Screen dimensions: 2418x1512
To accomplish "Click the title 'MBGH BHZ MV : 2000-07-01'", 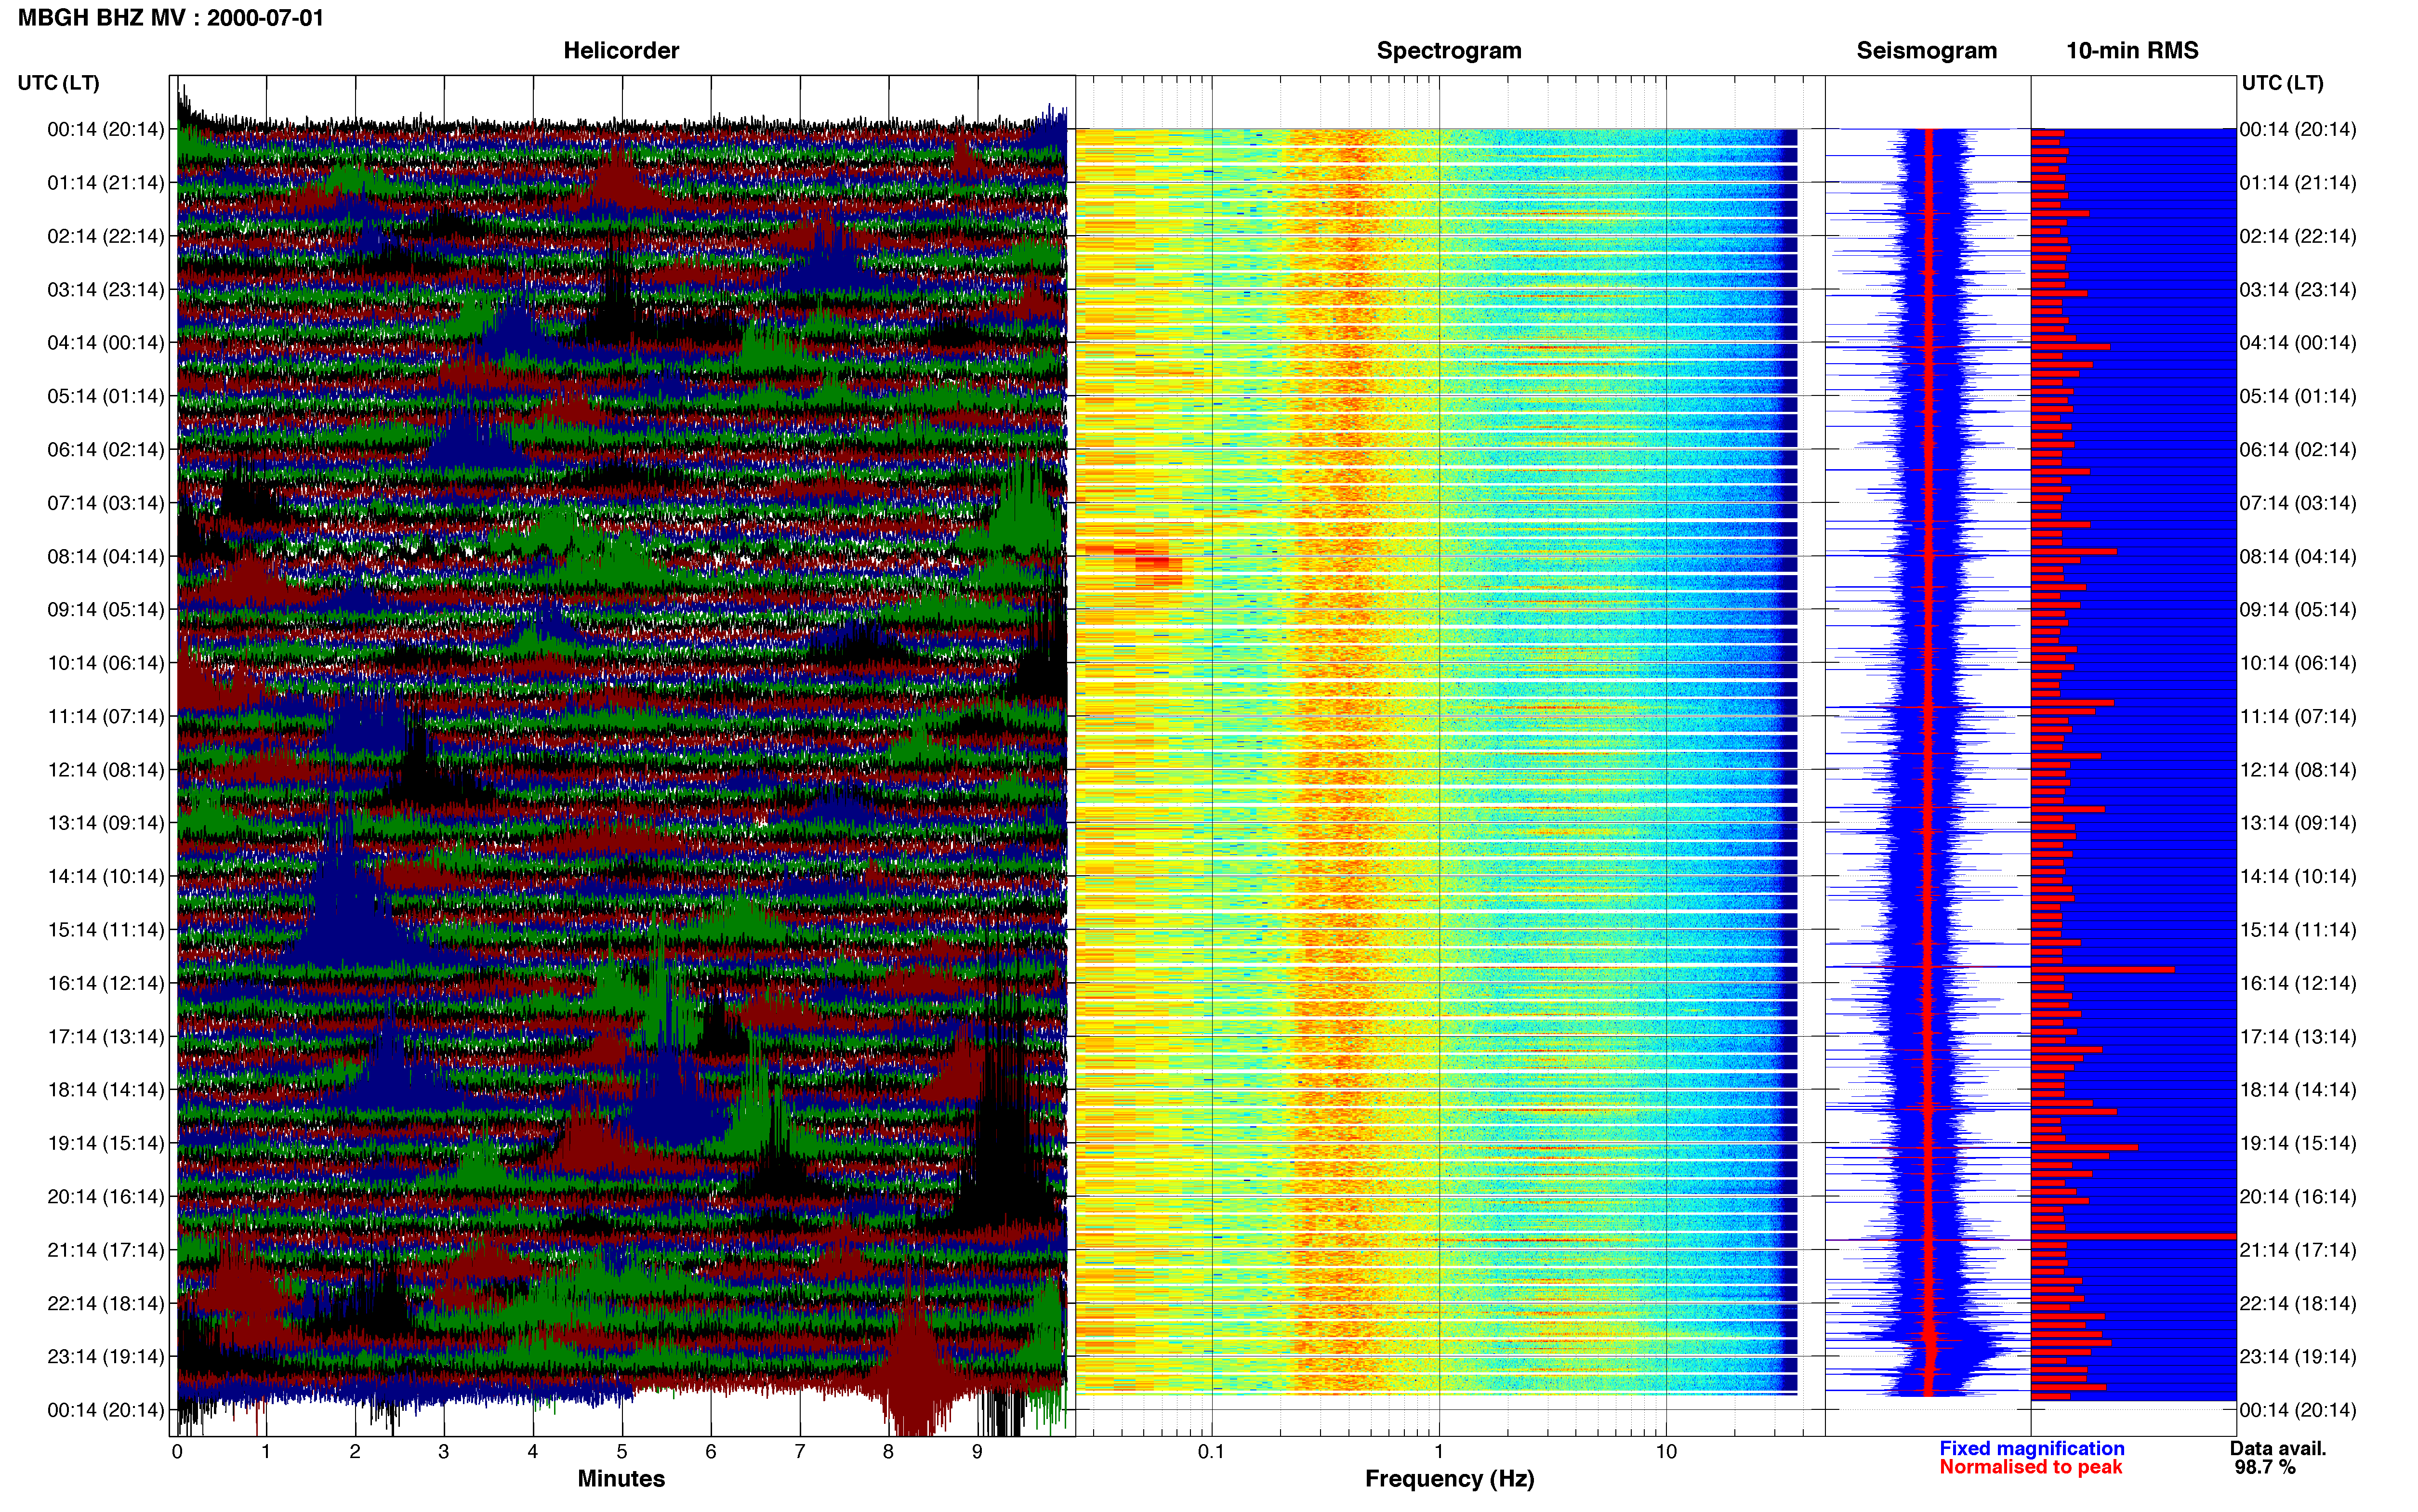I will click(x=171, y=18).
